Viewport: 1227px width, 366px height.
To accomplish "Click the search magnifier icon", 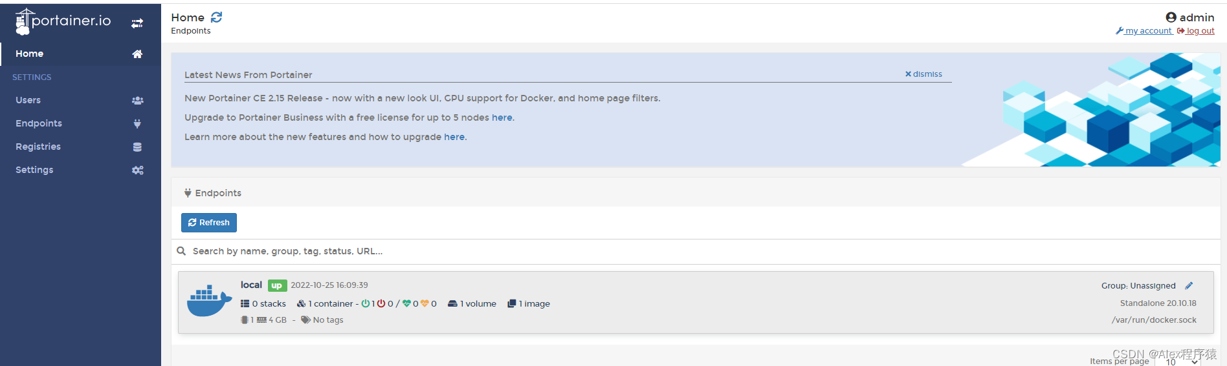I will tap(181, 251).
